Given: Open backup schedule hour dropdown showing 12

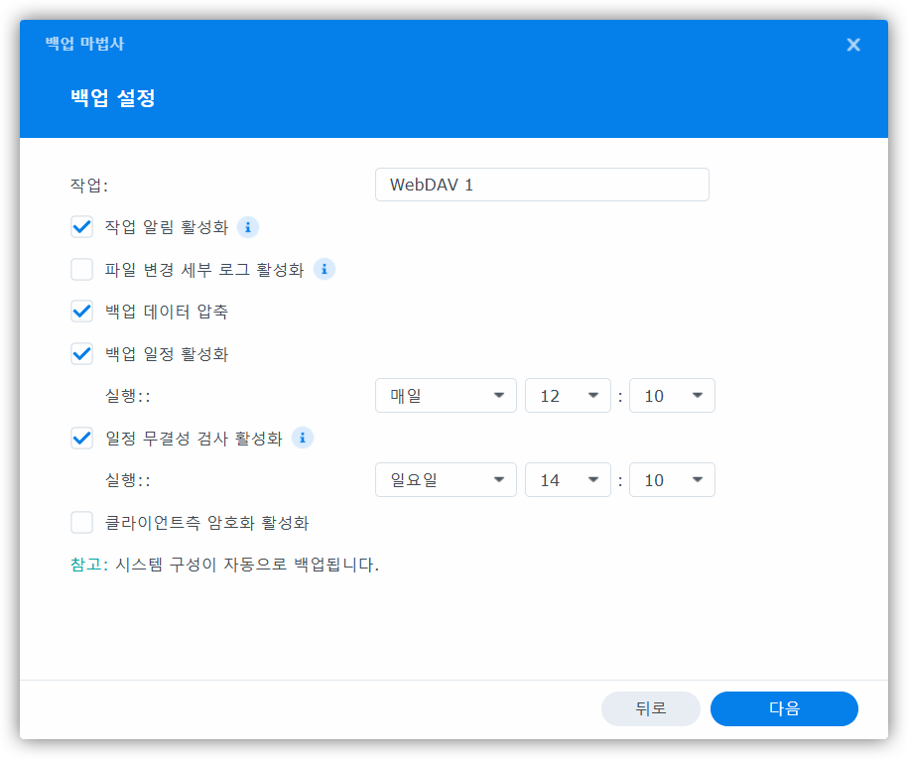Looking at the screenshot, I should pos(567,396).
